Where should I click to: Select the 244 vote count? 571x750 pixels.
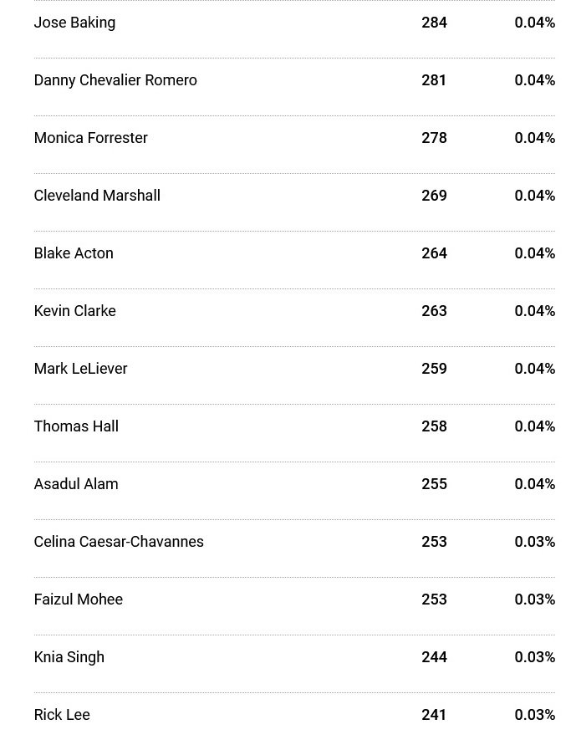434,657
